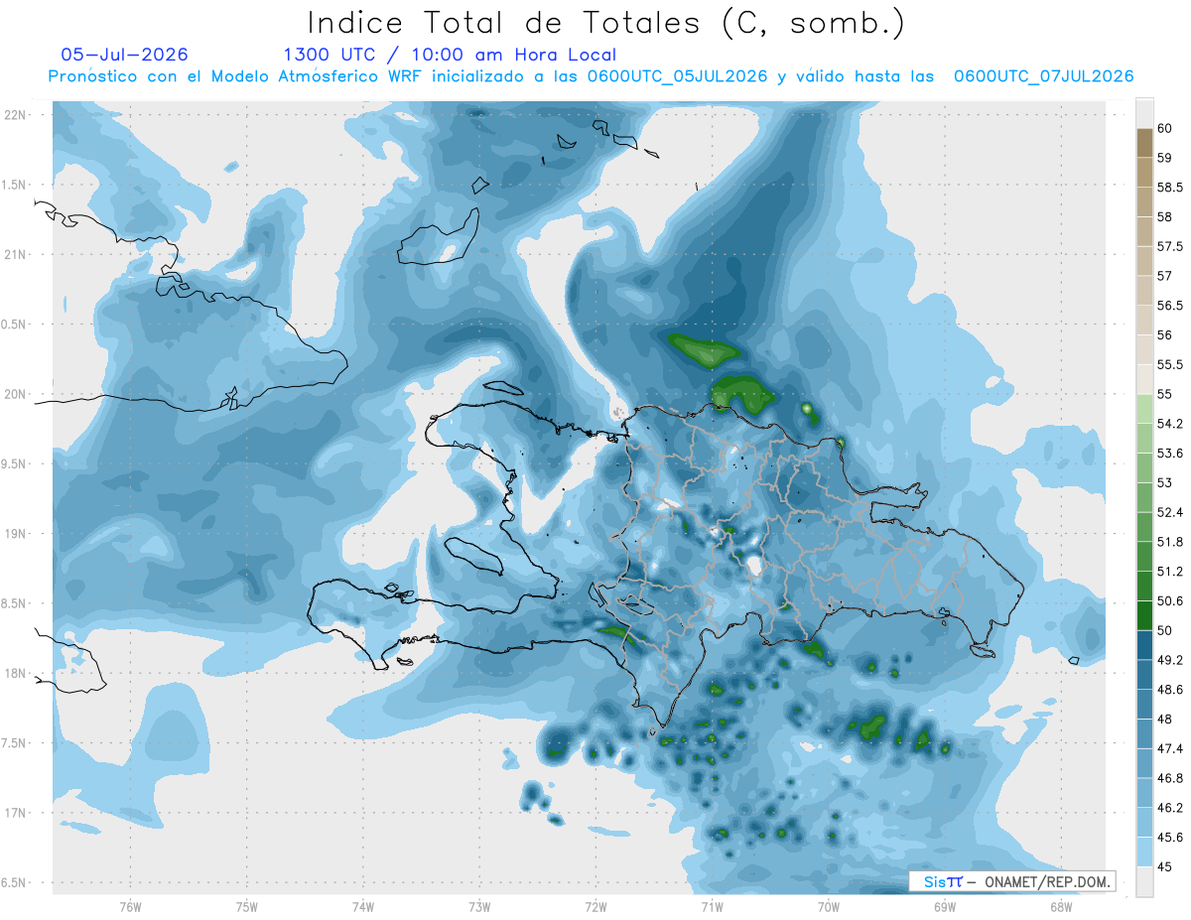Pick the brown swatch between 59 and 60

(x=1144, y=143)
